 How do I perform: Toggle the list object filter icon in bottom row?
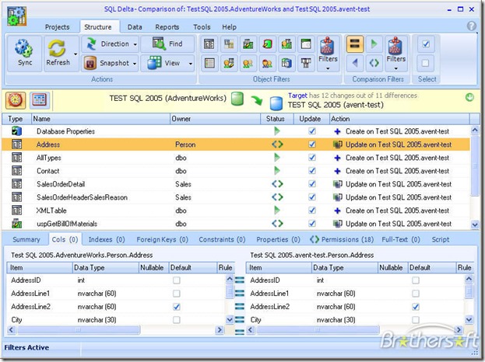coord(209,63)
